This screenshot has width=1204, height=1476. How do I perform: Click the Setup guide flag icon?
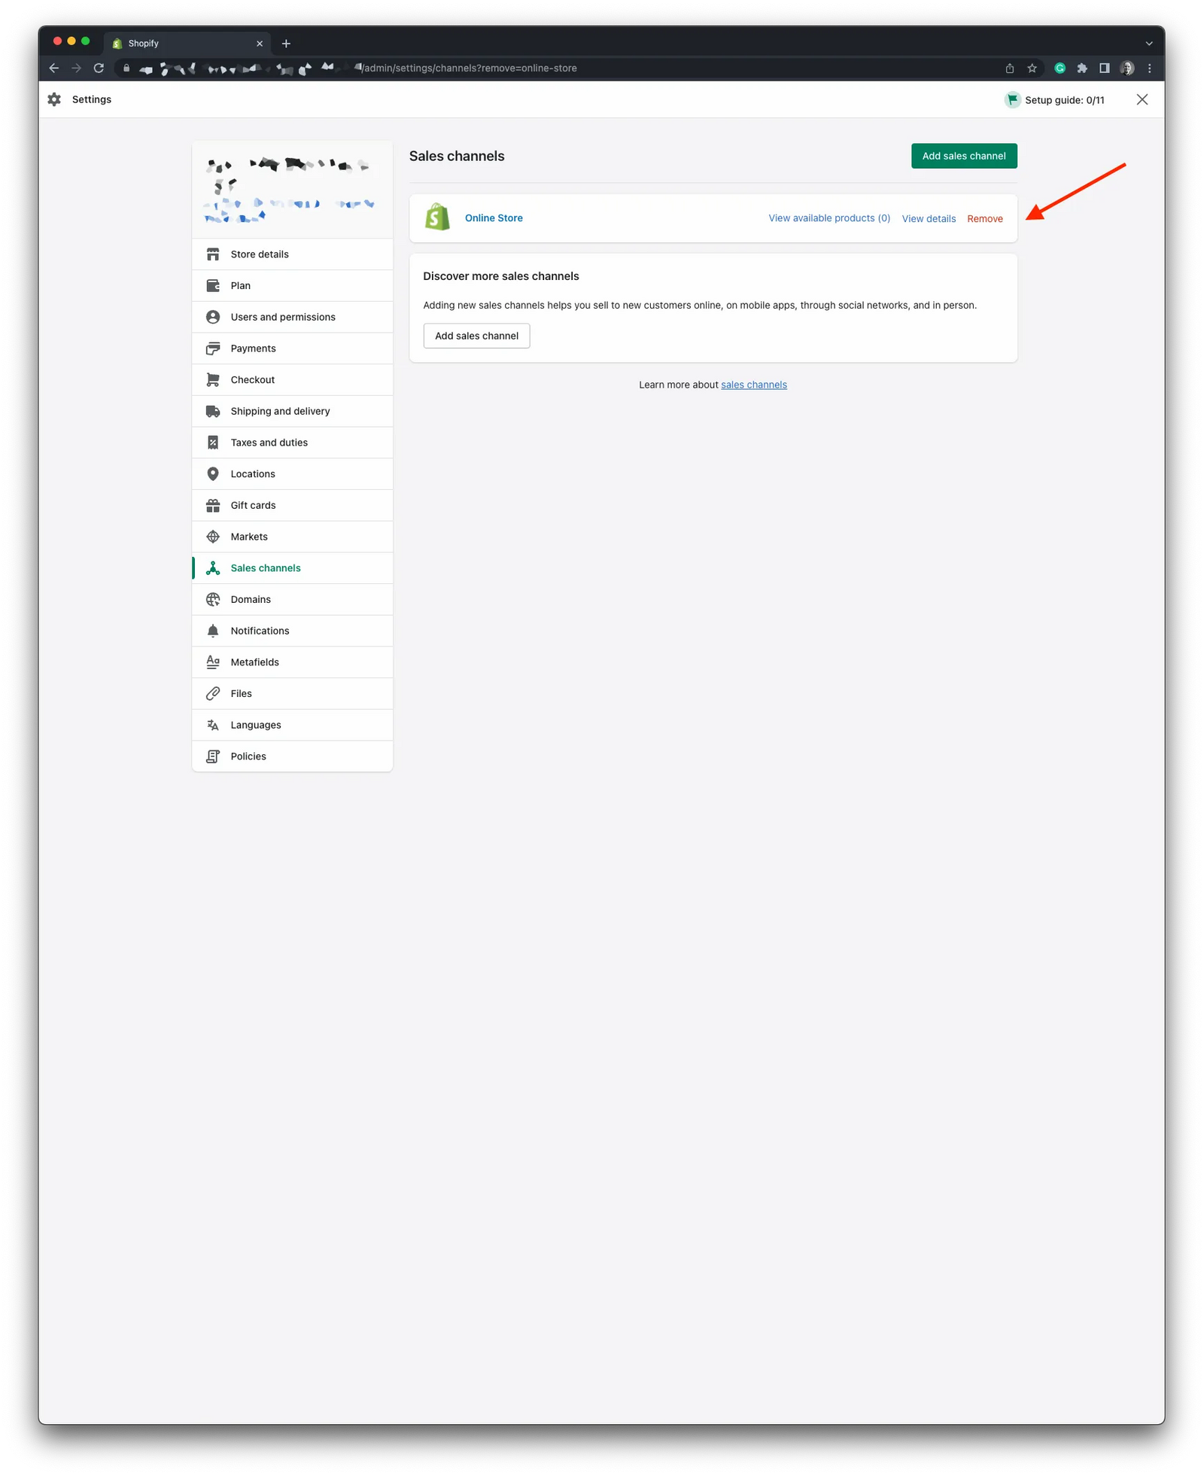click(1012, 99)
